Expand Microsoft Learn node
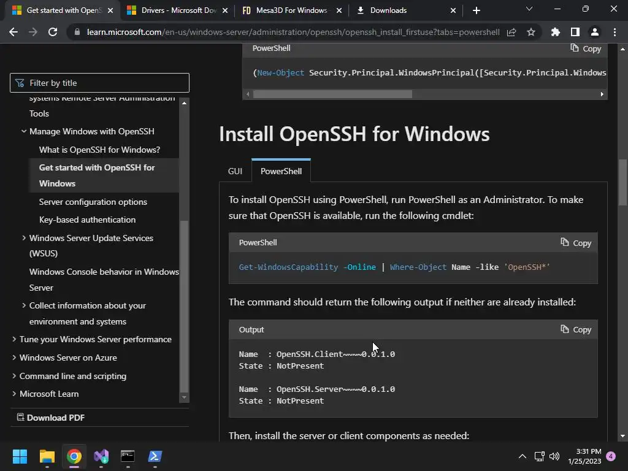The width and height of the screenshot is (628, 471). [14, 394]
